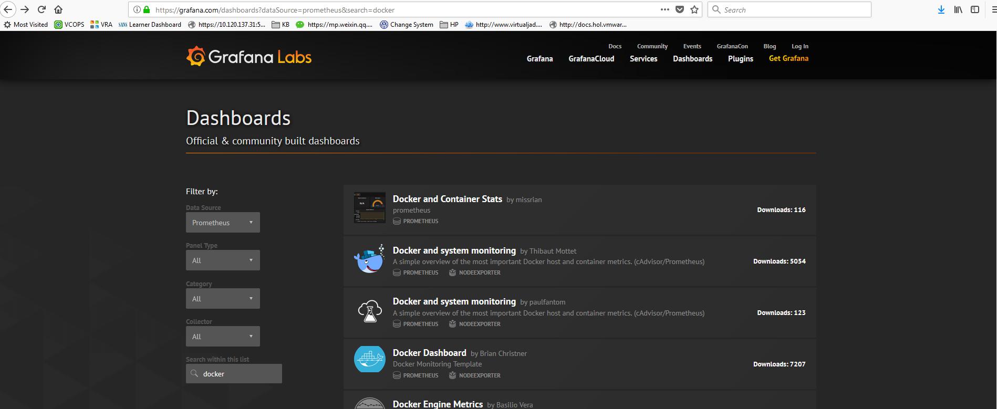Open the Plugins nav item

[741, 59]
